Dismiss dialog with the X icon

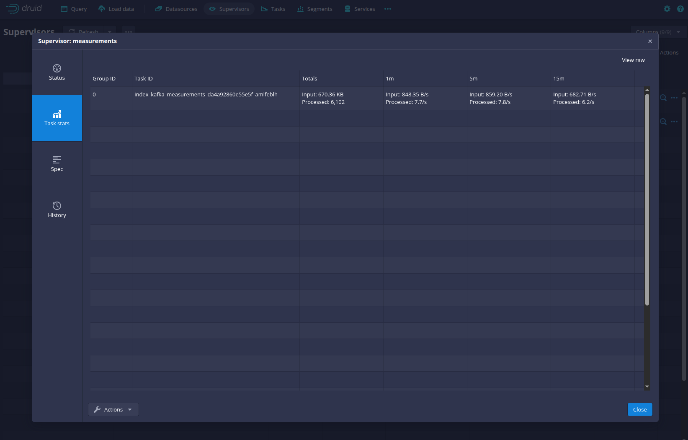[650, 41]
